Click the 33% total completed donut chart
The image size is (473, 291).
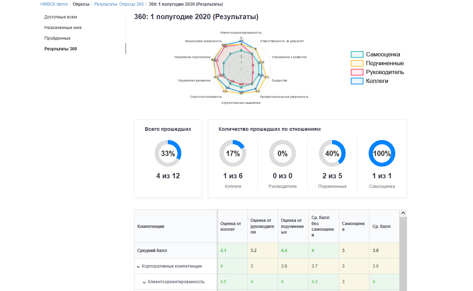[168, 153]
